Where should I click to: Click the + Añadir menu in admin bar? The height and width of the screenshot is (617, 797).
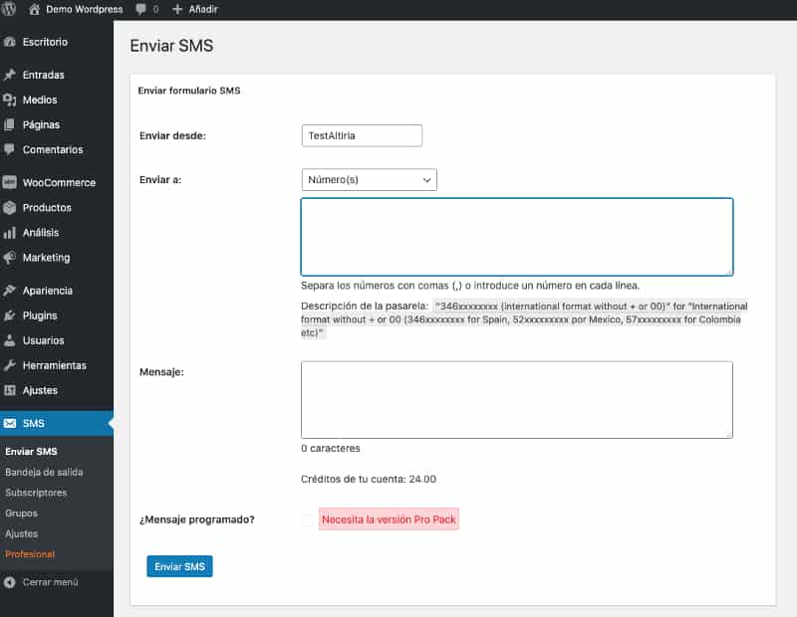point(194,9)
